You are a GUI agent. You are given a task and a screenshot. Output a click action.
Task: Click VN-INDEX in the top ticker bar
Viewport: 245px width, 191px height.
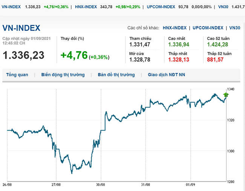tap(12, 7)
